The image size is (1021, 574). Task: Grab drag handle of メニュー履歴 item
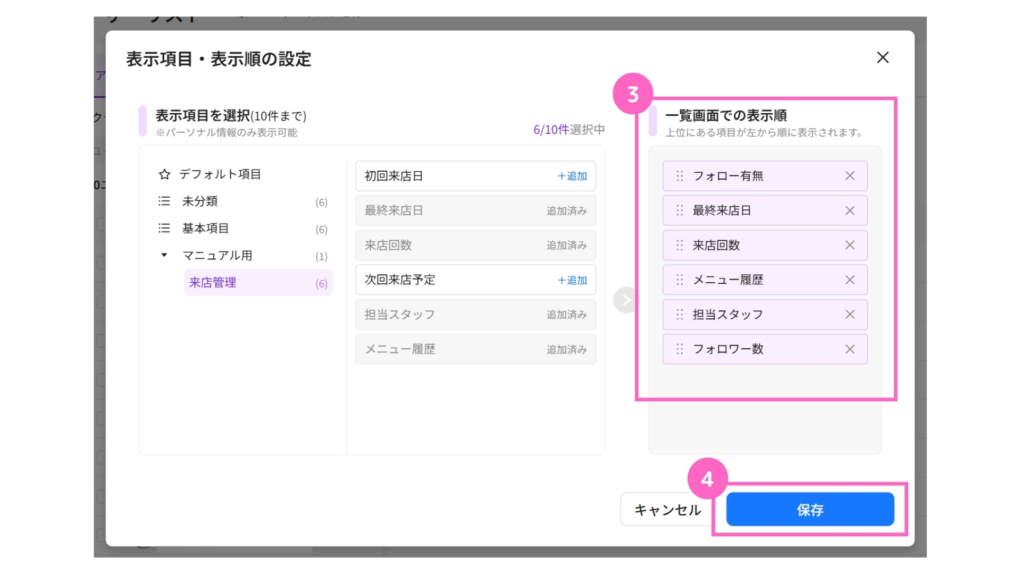pos(680,280)
